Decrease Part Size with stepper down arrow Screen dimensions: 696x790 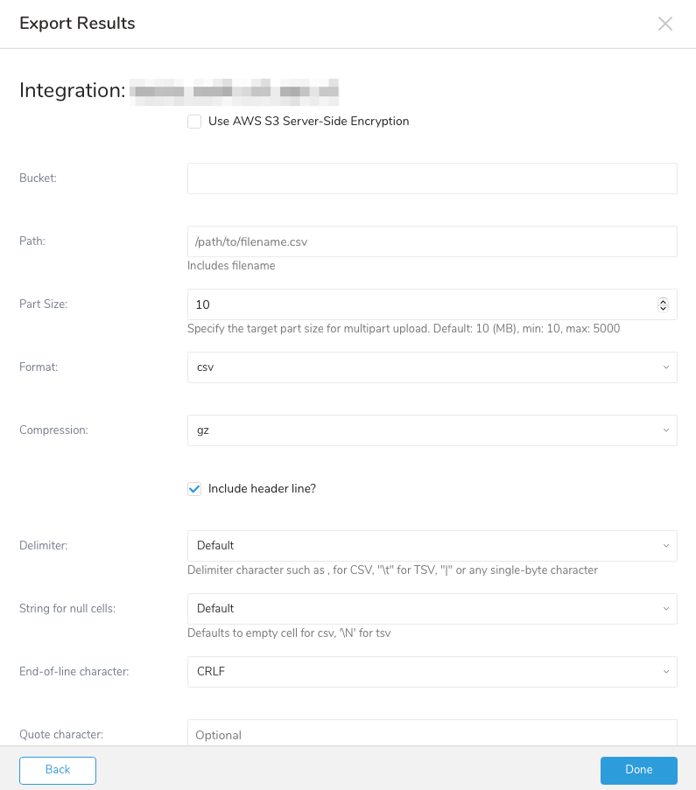(663, 309)
